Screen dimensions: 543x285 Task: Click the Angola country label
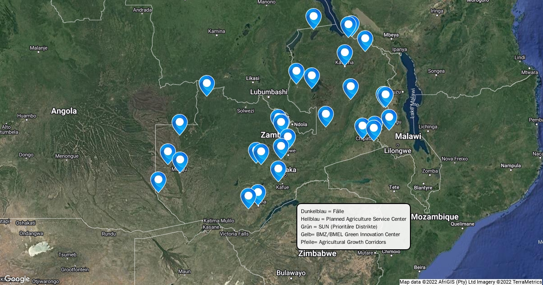[64, 111]
